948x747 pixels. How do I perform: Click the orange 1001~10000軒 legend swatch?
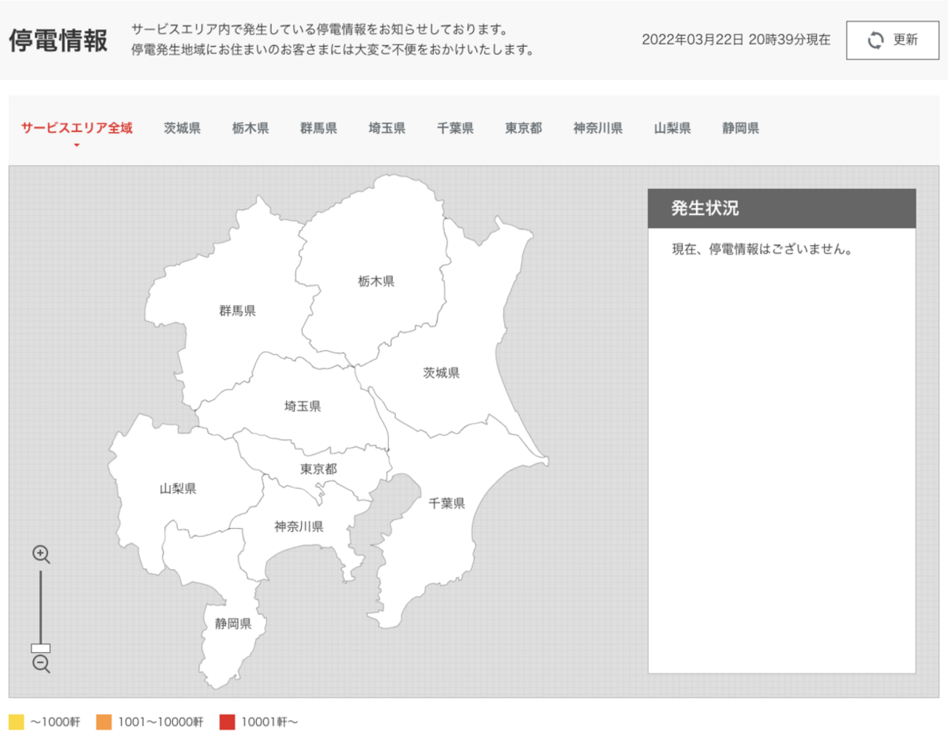[104, 722]
